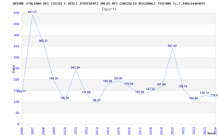This screenshot has height=136, width=218.
Task: Select the 341.42 data point label
Action: 172,46
